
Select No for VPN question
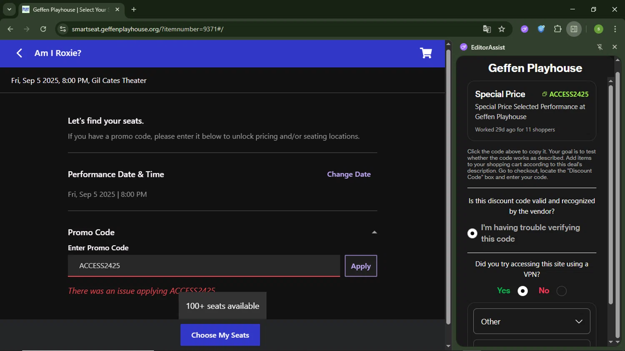click(562, 291)
